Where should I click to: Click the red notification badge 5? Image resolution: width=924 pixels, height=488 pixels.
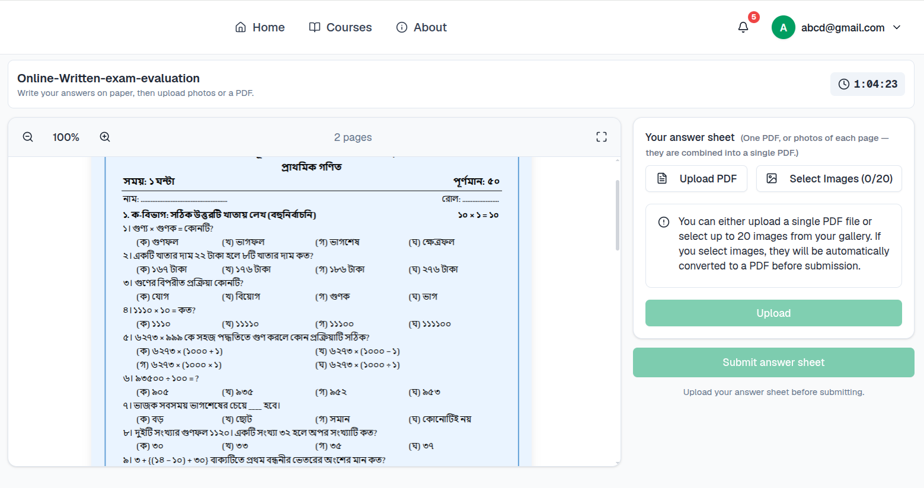coord(754,17)
